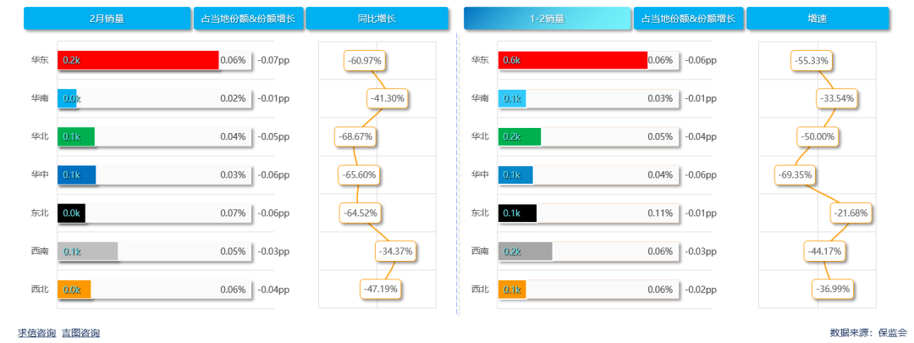Select the -34.37% line chart label
The width and height of the screenshot is (914, 343).
pyautogui.click(x=397, y=251)
